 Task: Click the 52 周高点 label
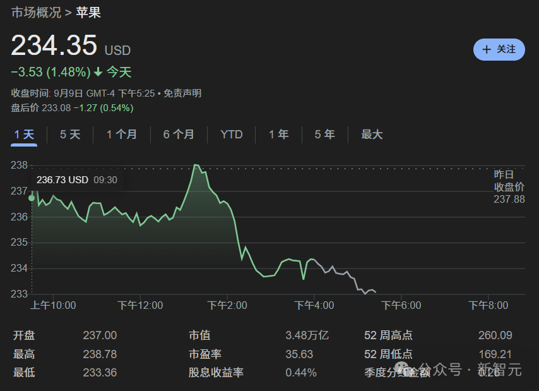tap(388, 335)
